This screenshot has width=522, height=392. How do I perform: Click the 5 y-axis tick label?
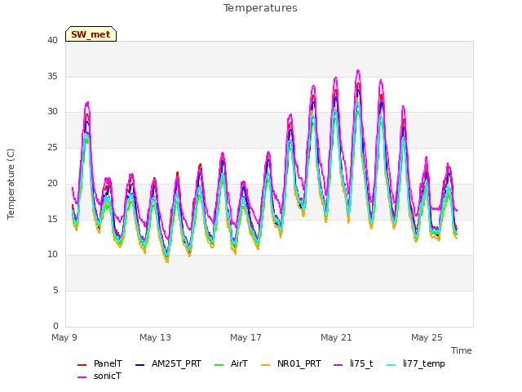click(55, 291)
